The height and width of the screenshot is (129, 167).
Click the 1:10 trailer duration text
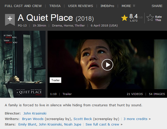click(x=53, y=94)
